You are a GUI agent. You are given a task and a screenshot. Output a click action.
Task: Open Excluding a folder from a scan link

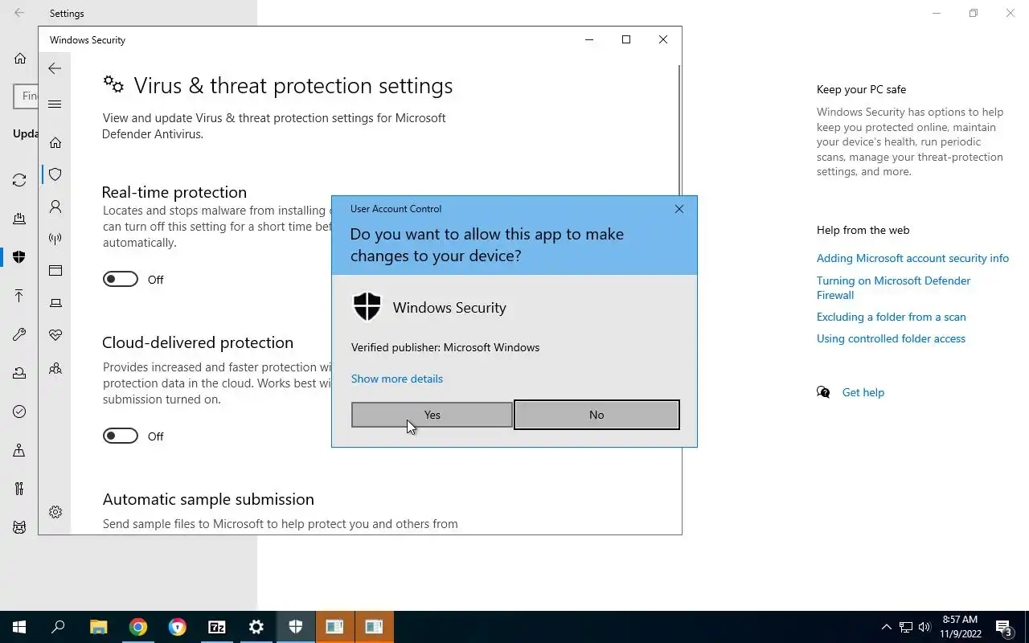tap(892, 317)
